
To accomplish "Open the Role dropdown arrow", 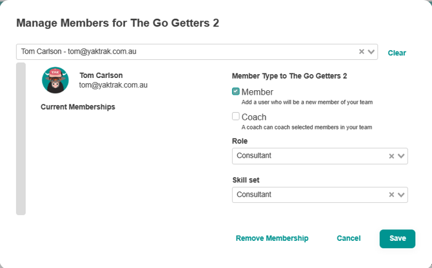I will pyautogui.click(x=402, y=156).
